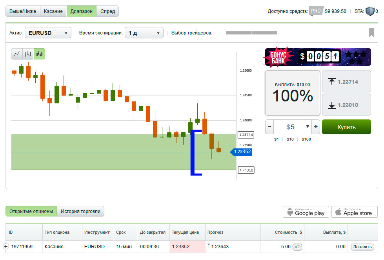Click the x2 double-up badge
This screenshot has height=260, width=384.
(x=297, y=247)
